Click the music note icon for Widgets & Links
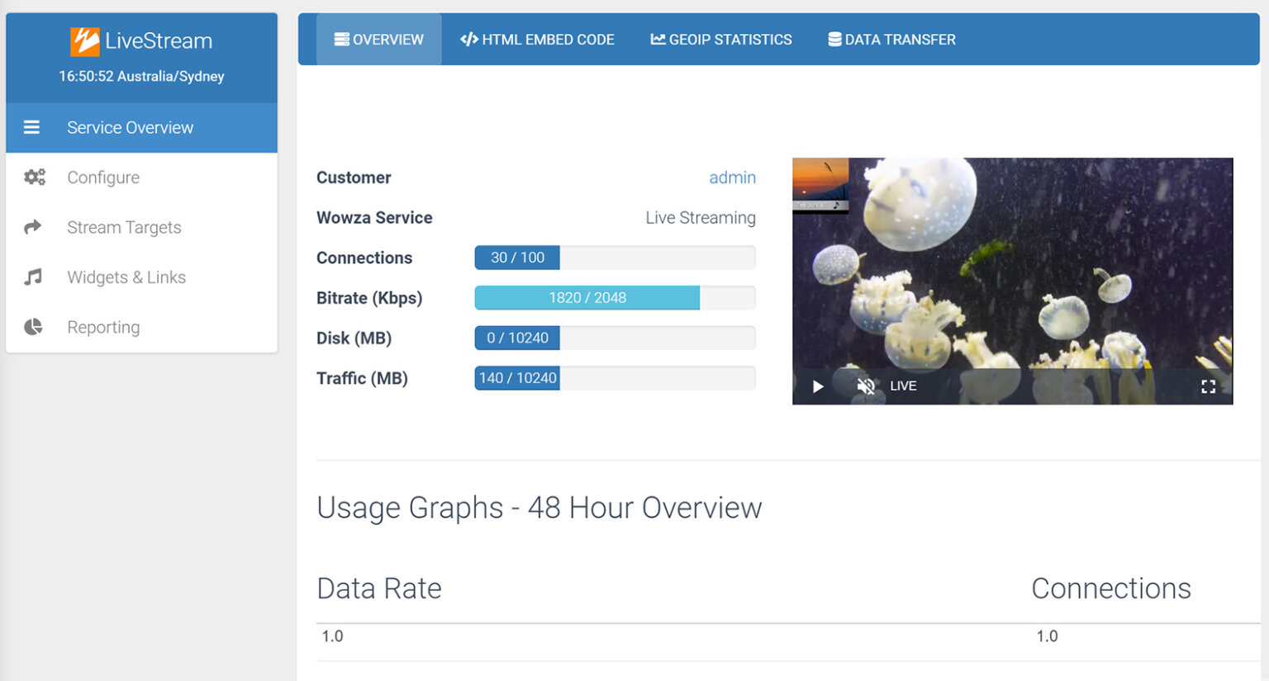Viewport: 1269px width, 681px height. pos(33,277)
